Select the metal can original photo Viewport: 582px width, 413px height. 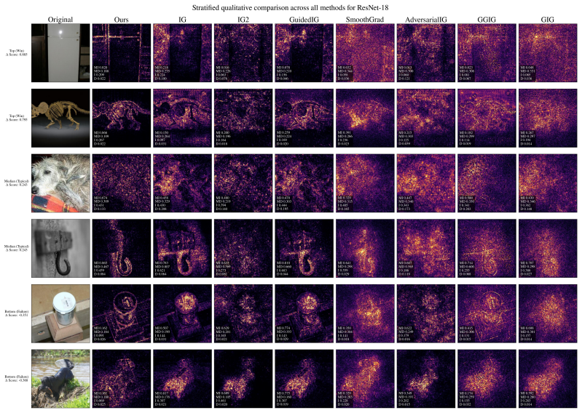point(60,313)
